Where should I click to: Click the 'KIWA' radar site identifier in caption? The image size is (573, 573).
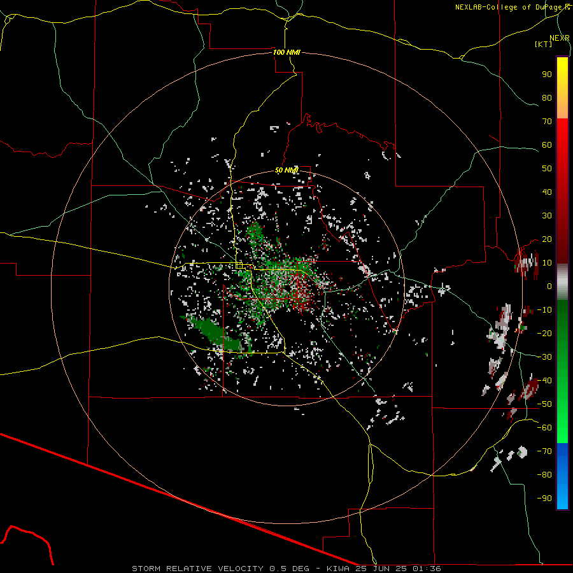point(337,569)
